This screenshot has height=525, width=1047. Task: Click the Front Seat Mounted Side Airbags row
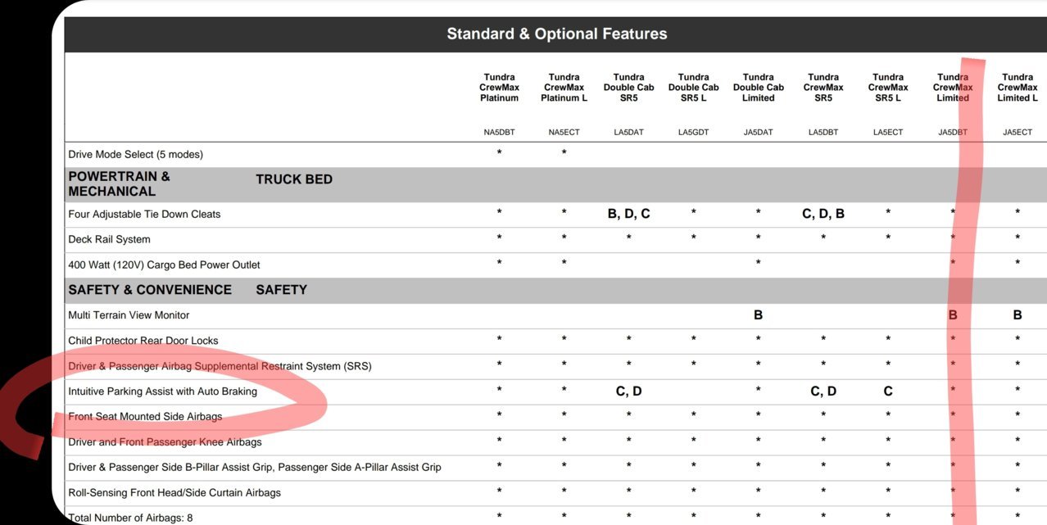pyautogui.click(x=556, y=417)
